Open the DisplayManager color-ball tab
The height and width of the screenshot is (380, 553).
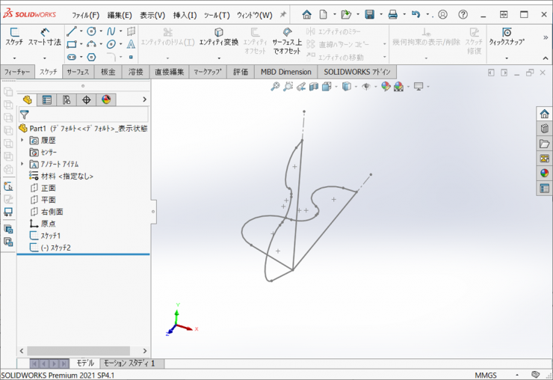click(x=105, y=99)
